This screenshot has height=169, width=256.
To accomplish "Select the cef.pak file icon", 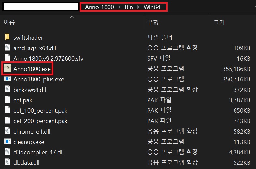I will click(x=7, y=99).
